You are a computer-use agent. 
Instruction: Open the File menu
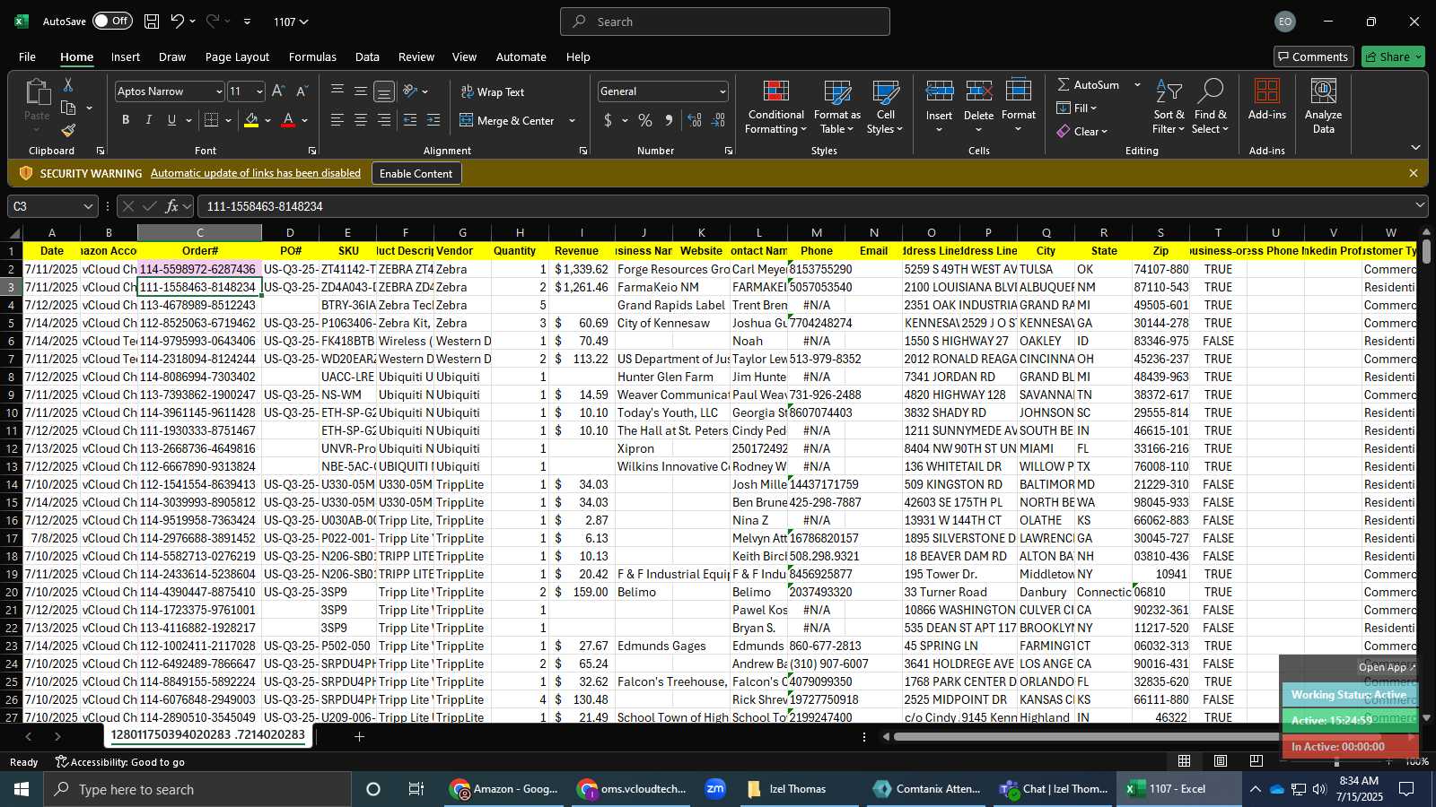[x=27, y=56]
